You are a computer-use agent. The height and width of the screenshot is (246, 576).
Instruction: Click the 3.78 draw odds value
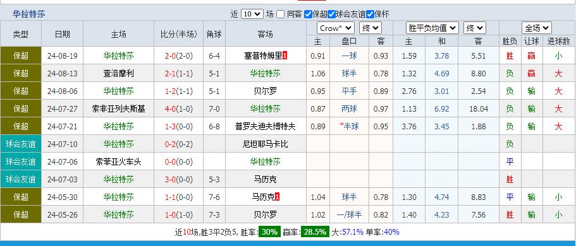tap(441, 56)
